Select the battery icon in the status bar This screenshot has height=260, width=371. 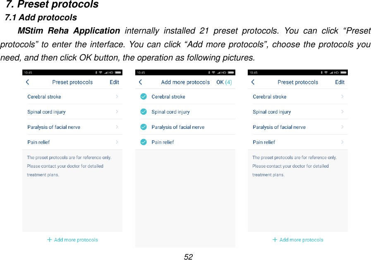119,72
